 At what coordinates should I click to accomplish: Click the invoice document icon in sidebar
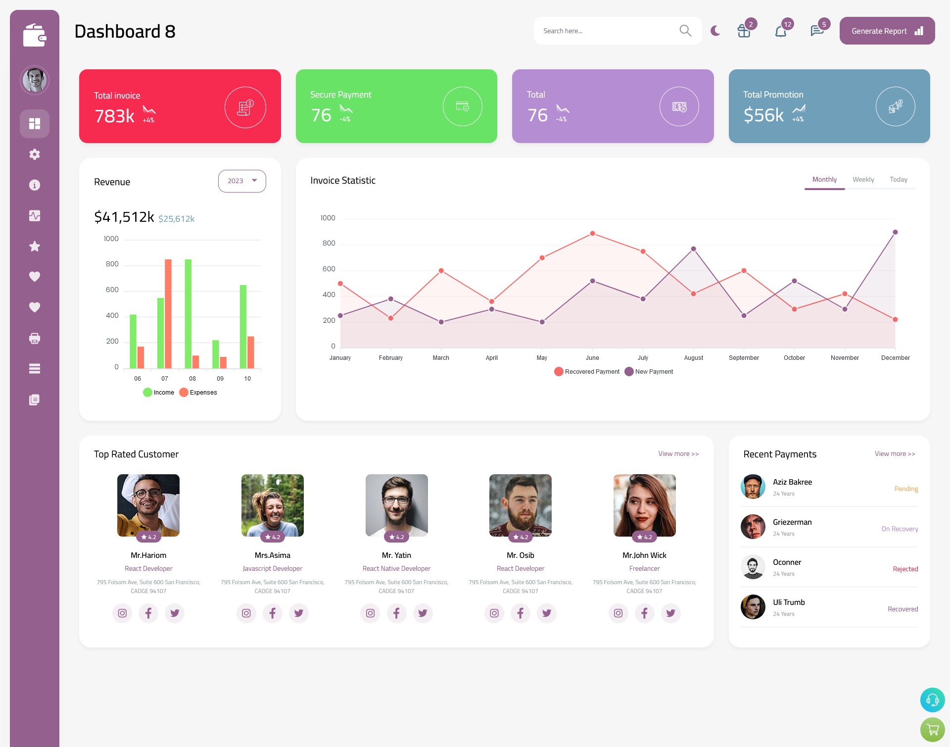point(34,399)
